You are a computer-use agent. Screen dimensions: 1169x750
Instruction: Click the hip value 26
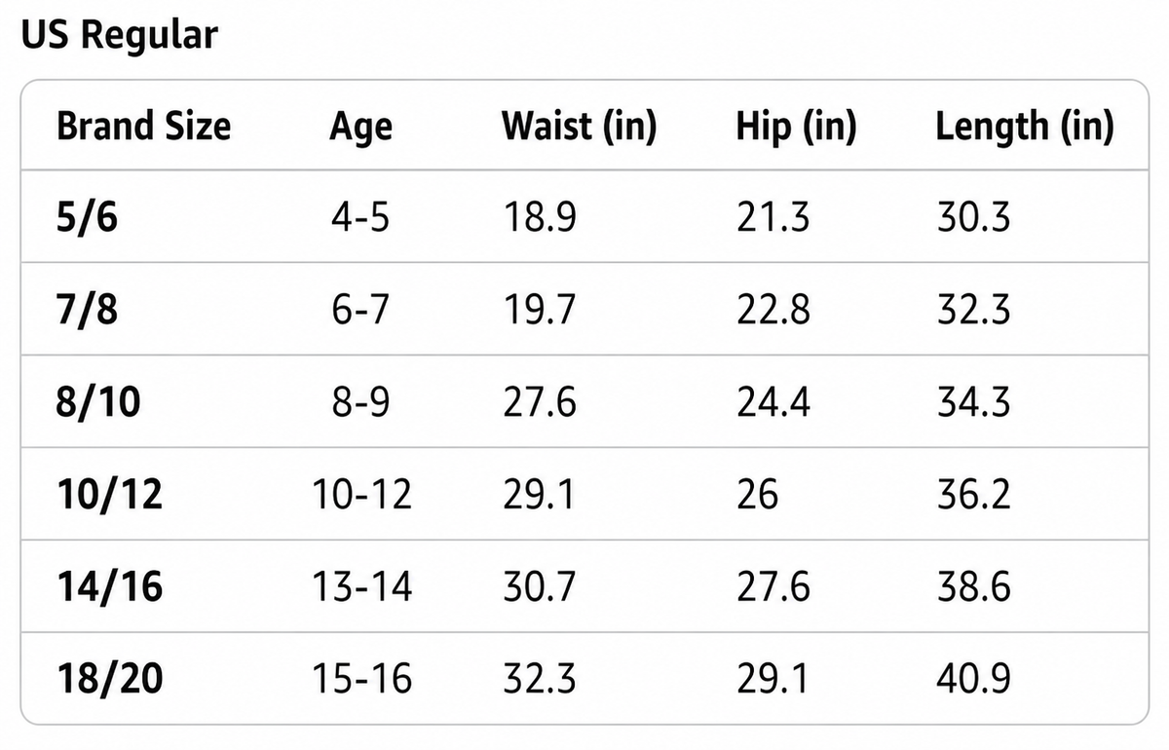click(x=757, y=495)
